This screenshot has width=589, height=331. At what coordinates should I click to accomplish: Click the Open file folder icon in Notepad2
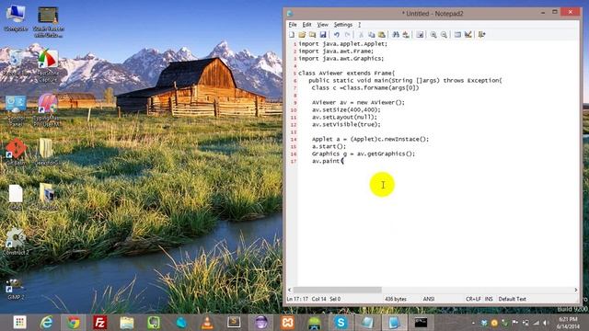click(x=302, y=35)
